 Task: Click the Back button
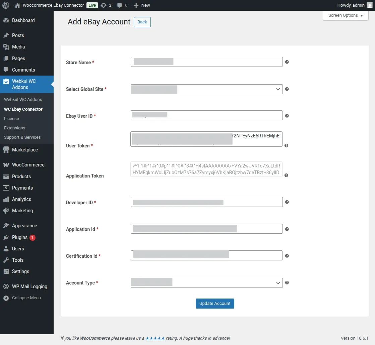click(142, 22)
